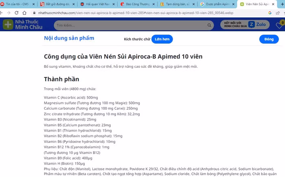The width and height of the screenshot is (285, 177).
Task: Click the Tương đương 10 µg Vitamin B12 line
Action: (72, 153)
